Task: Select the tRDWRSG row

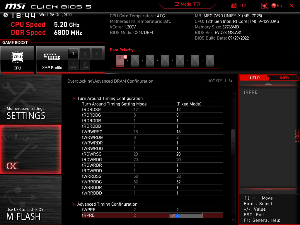Action: tap(152, 154)
